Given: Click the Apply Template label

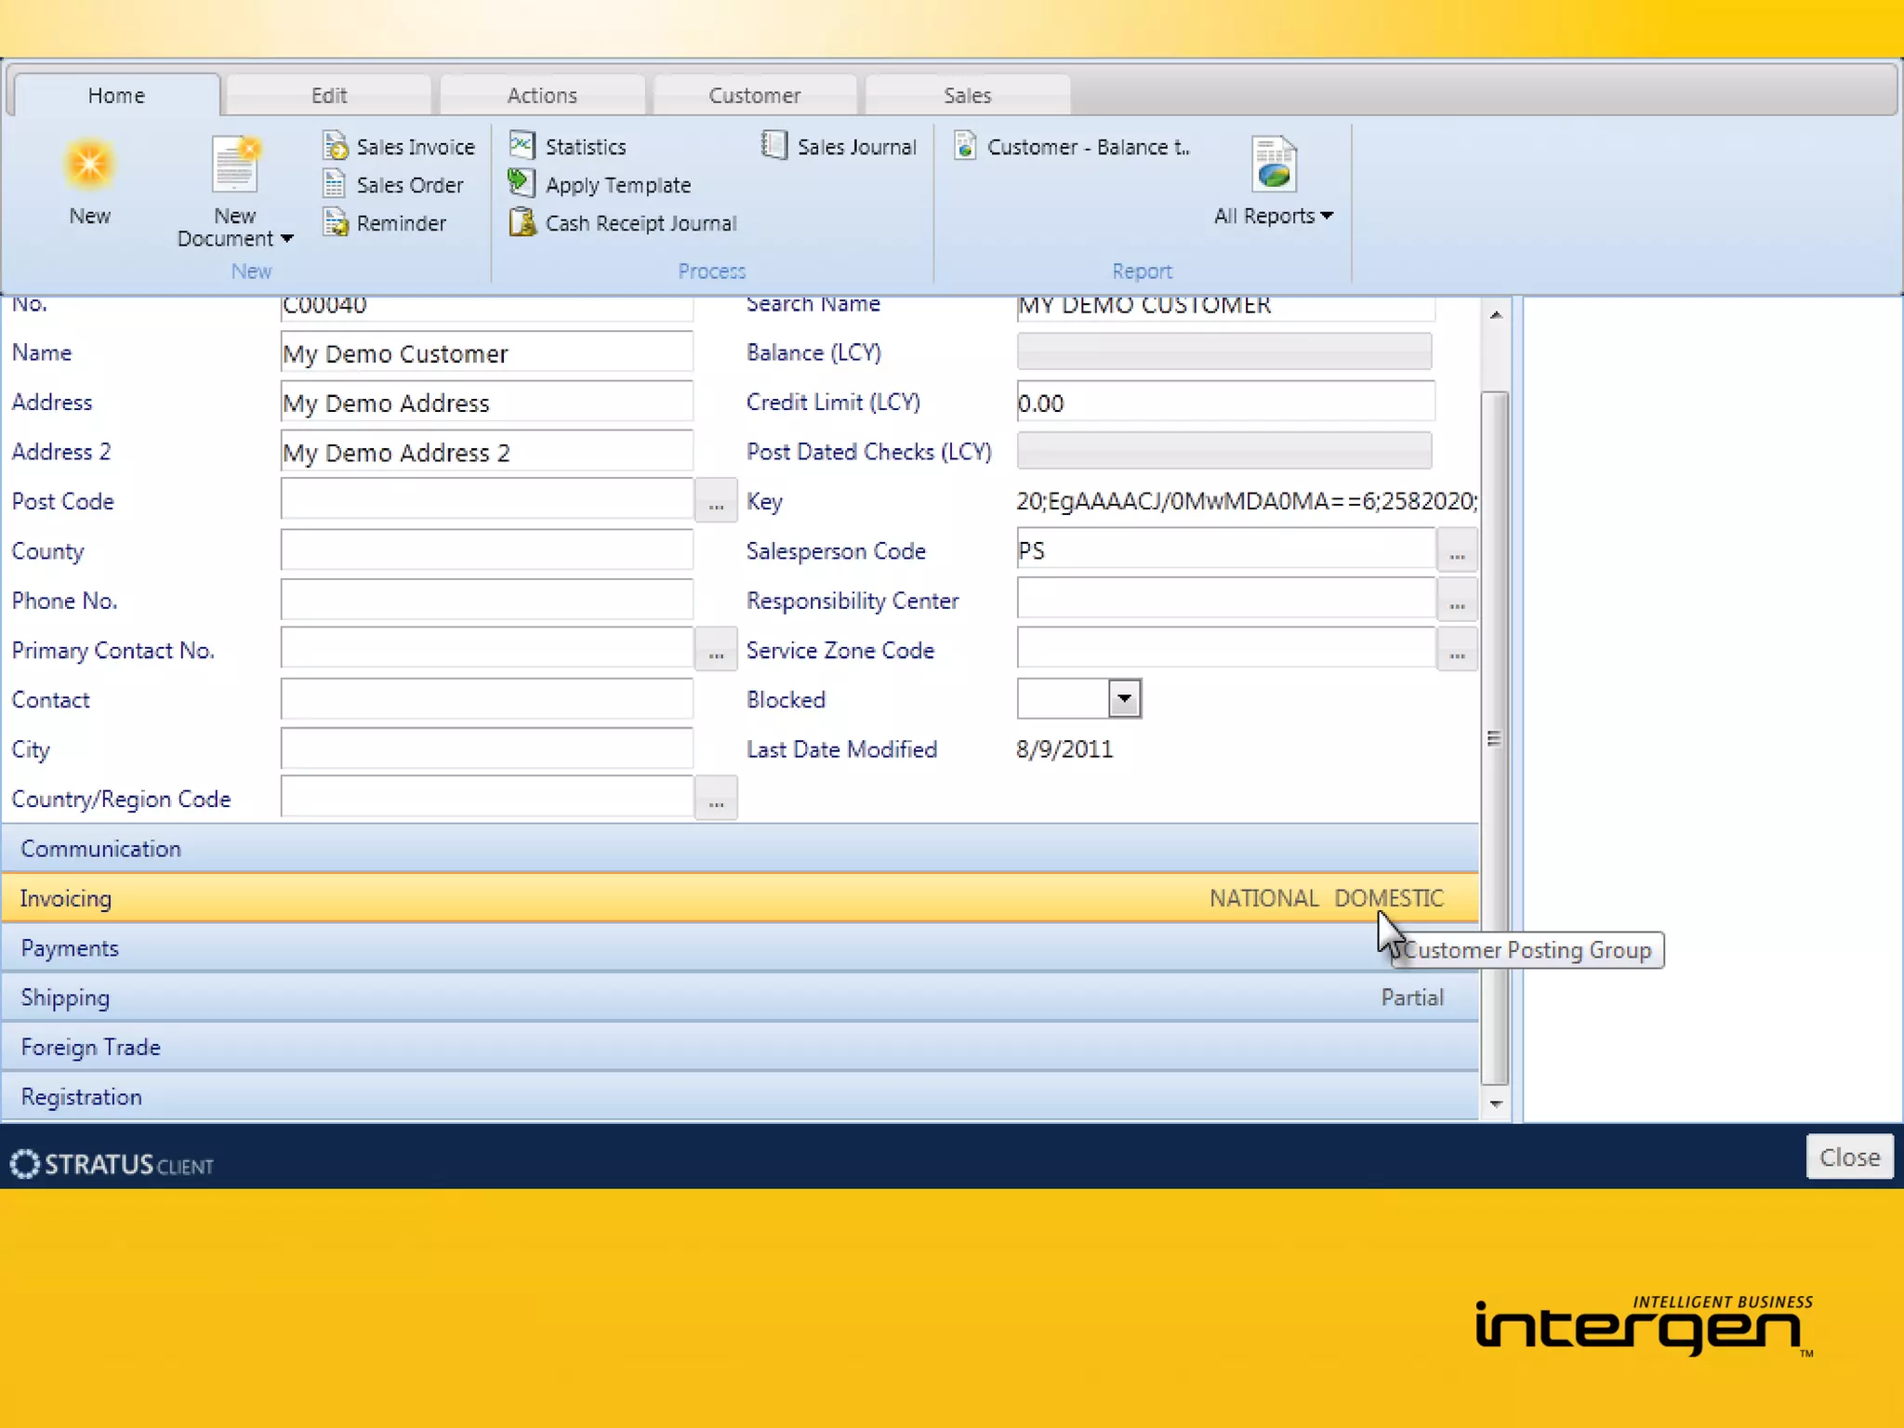Looking at the screenshot, I should [618, 185].
